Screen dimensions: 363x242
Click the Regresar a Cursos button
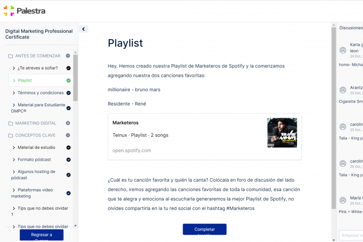tap(41, 235)
